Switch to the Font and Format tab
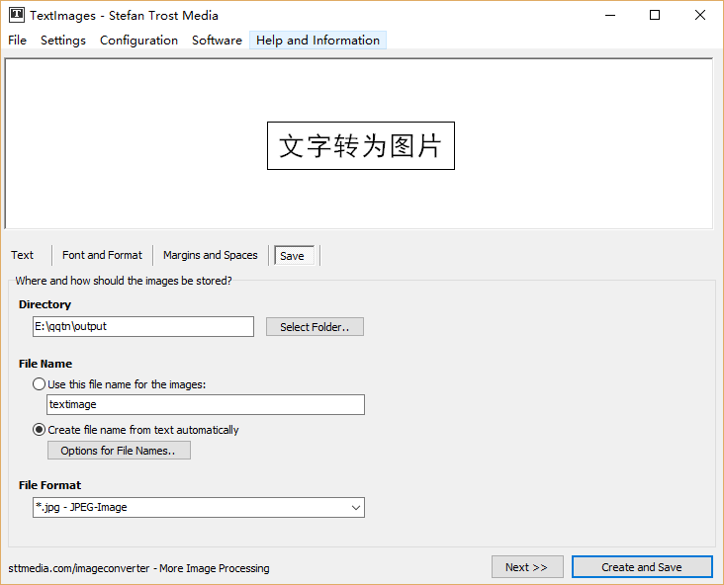 click(102, 255)
